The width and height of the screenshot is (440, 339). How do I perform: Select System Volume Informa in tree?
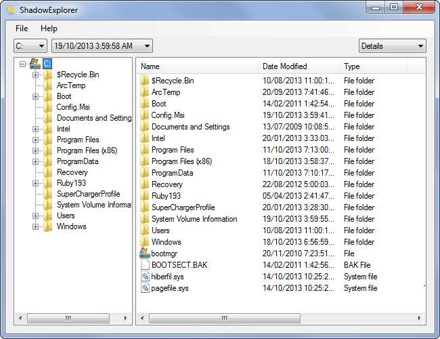(x=93, y=205)
